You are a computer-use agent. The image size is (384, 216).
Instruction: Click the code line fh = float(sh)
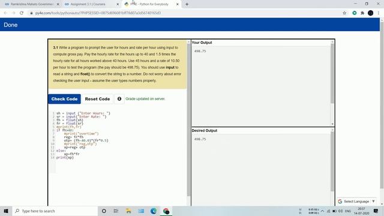coord(70,120)
